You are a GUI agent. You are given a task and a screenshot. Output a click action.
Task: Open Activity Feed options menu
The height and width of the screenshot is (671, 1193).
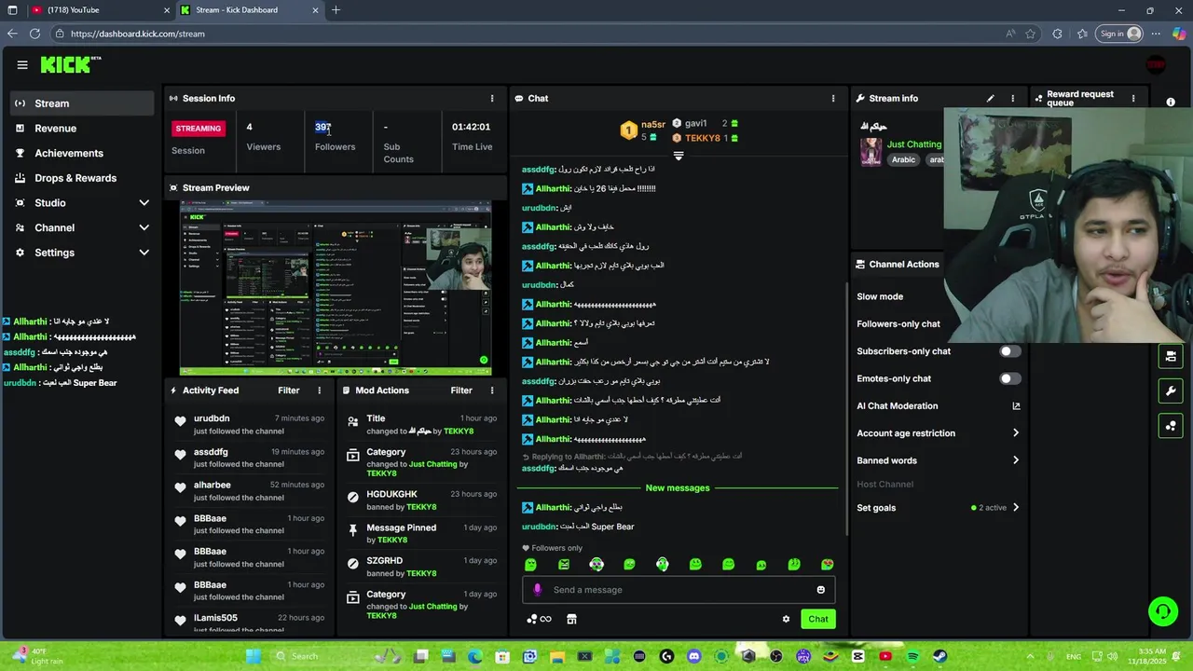coord(320,390)
